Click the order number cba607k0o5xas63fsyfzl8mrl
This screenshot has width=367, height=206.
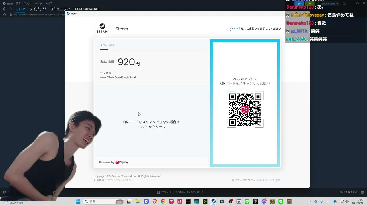click(x=118, y=78)
